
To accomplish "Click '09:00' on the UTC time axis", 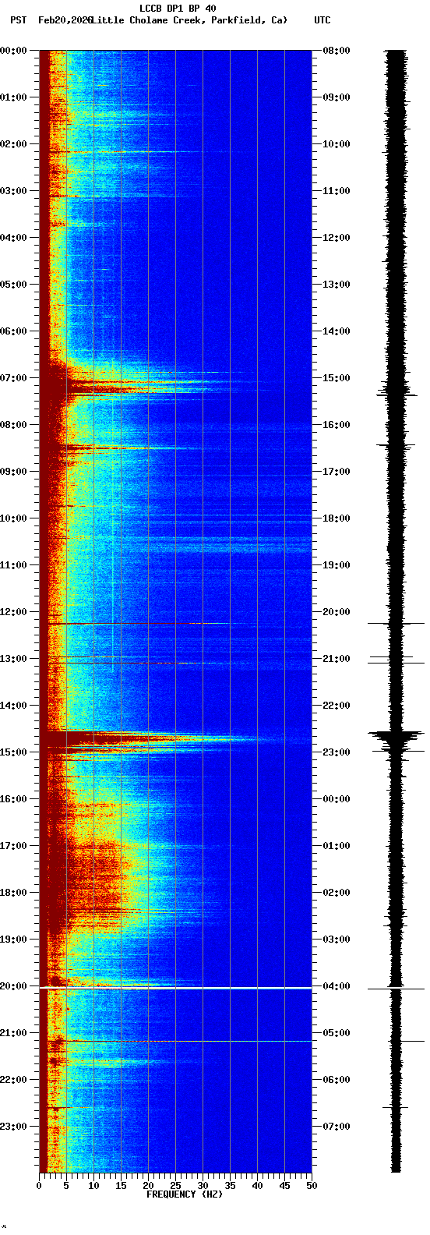I will [337, 97].
